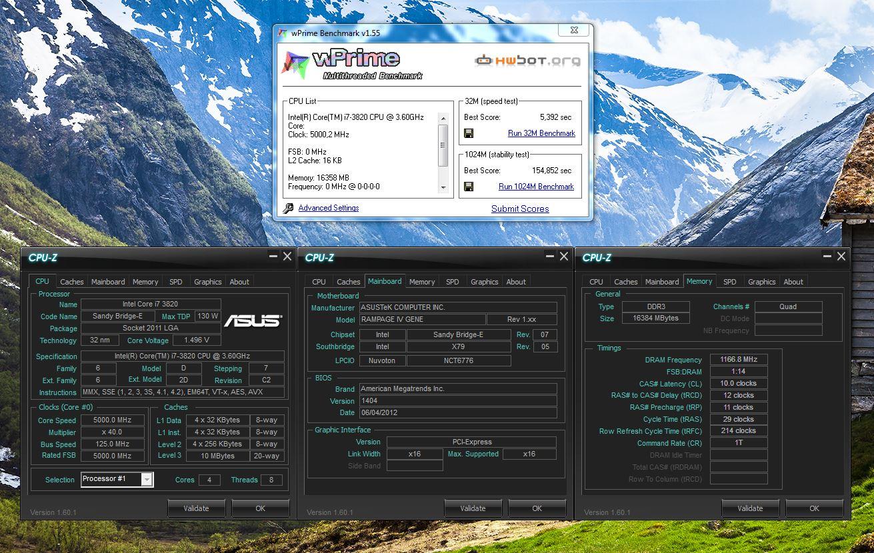Click the Model field RAMPAGE IV GENE
874x553 pixels.
click(422, 319)
